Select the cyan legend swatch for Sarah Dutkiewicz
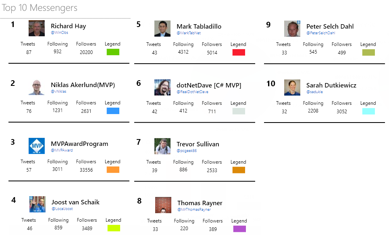The width and height of the screenshot is (389, 235). click(368, 111)
